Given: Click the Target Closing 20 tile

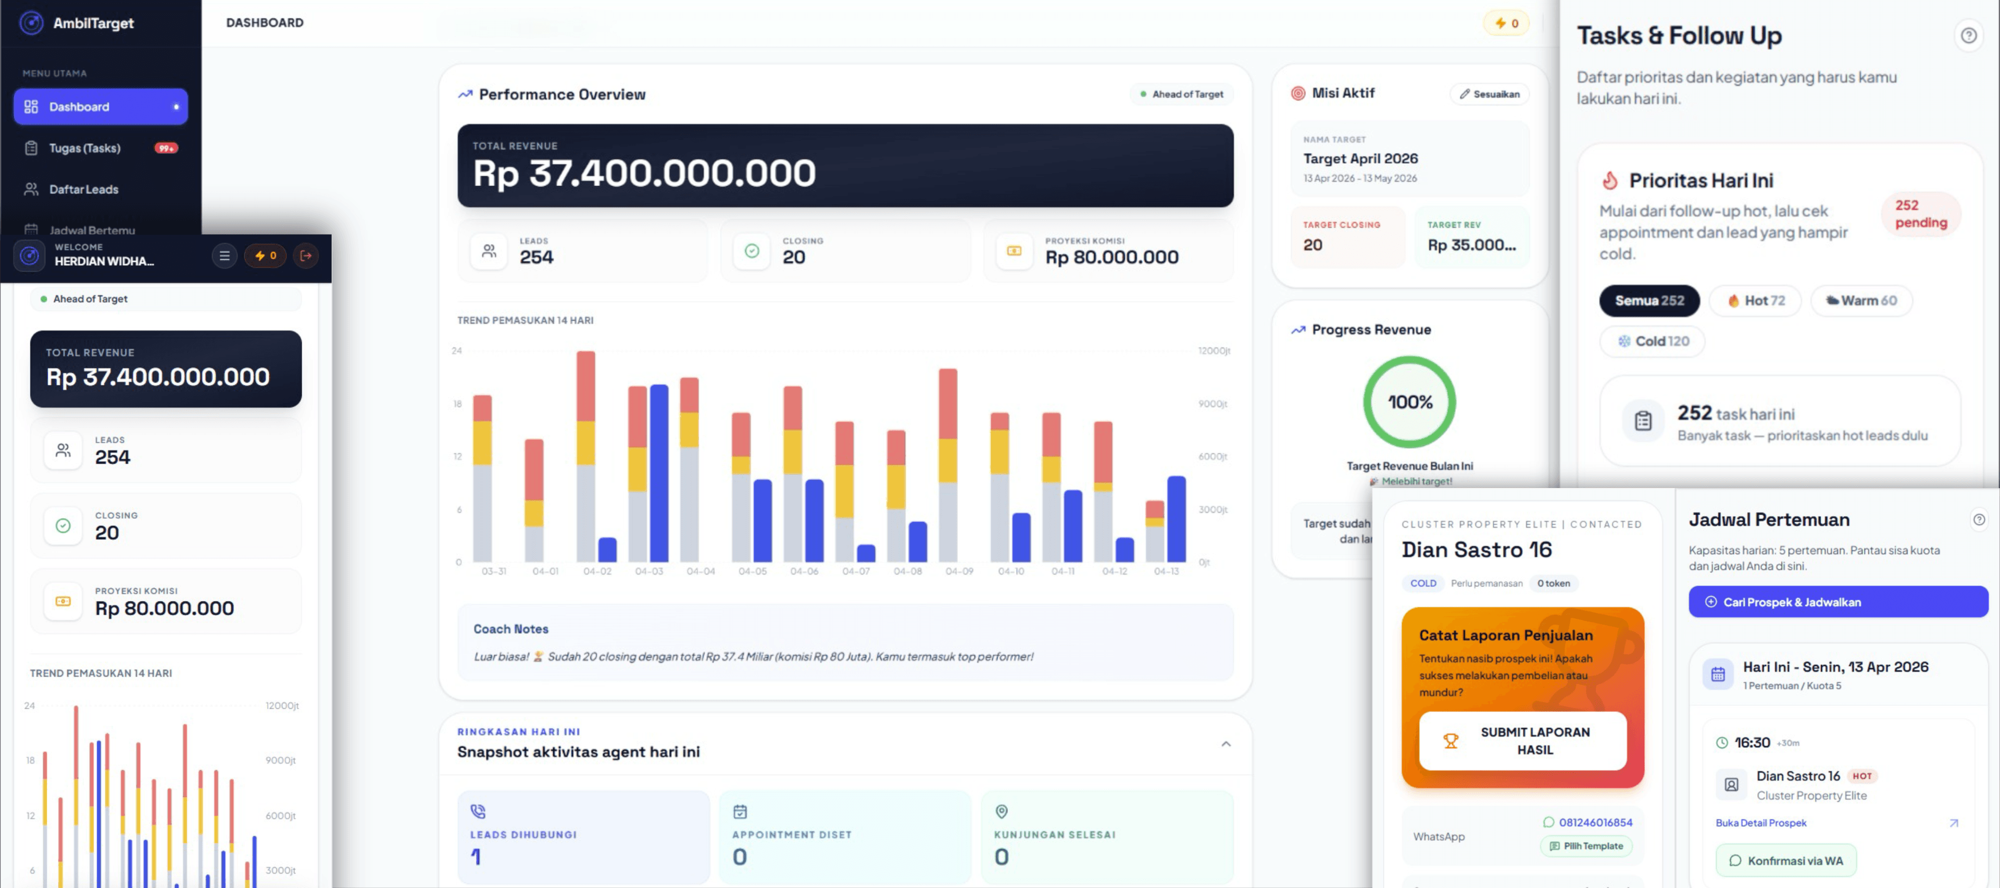Looking at the screenshot, I should (x=1347, y=237).
